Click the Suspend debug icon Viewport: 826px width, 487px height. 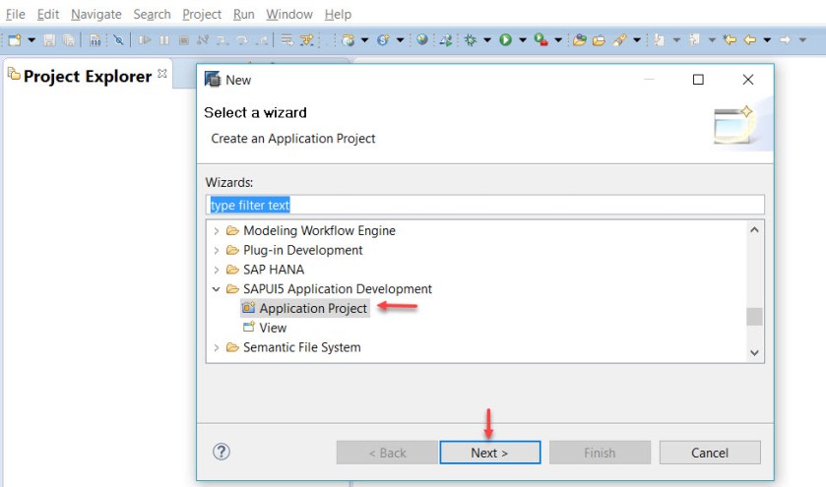click(x=164, y=40)
